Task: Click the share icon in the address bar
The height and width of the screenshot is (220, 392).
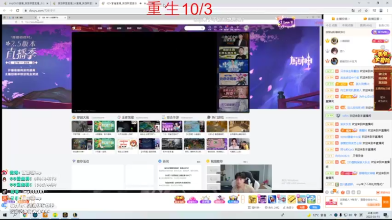Action: tap(360, 10)
